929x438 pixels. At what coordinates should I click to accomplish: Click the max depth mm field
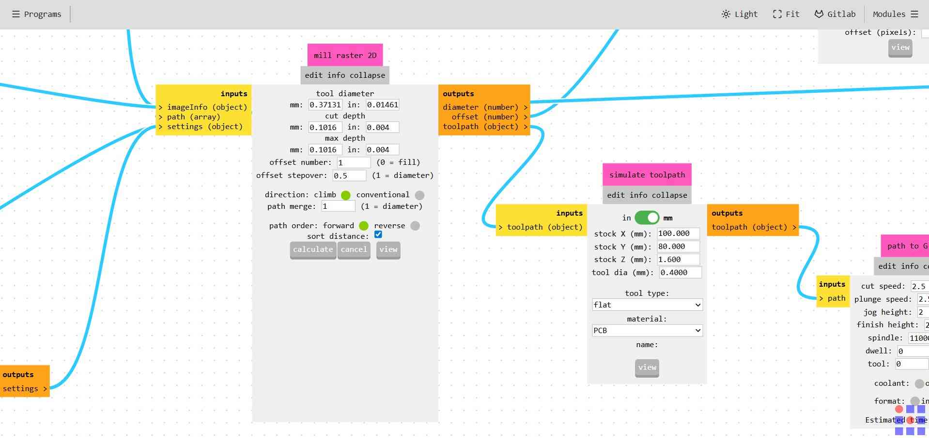pos(325,149)
